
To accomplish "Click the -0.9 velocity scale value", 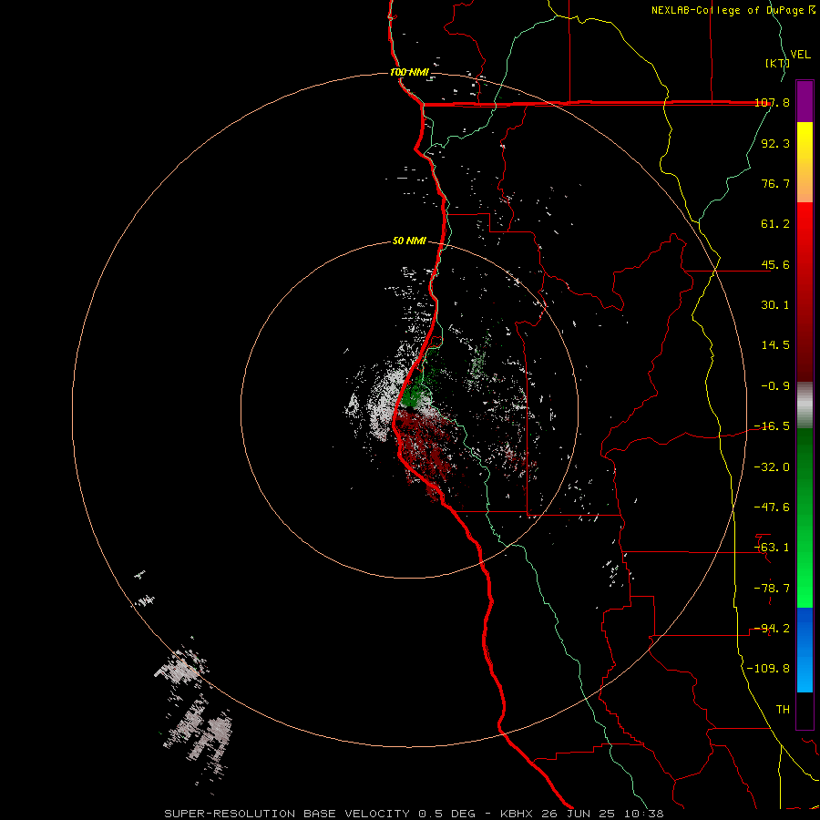I will (x=775, y=386).
